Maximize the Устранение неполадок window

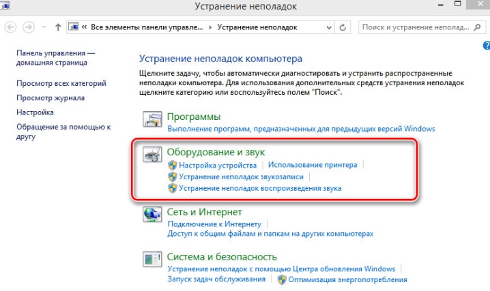pos(457,3)
